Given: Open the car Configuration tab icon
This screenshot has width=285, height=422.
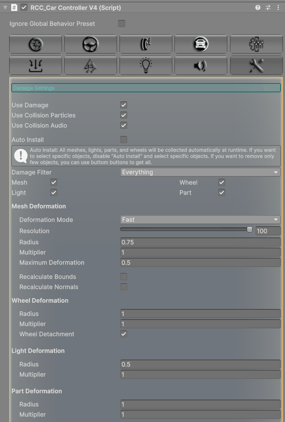Looking at the screenshot, I should (201, 44).
